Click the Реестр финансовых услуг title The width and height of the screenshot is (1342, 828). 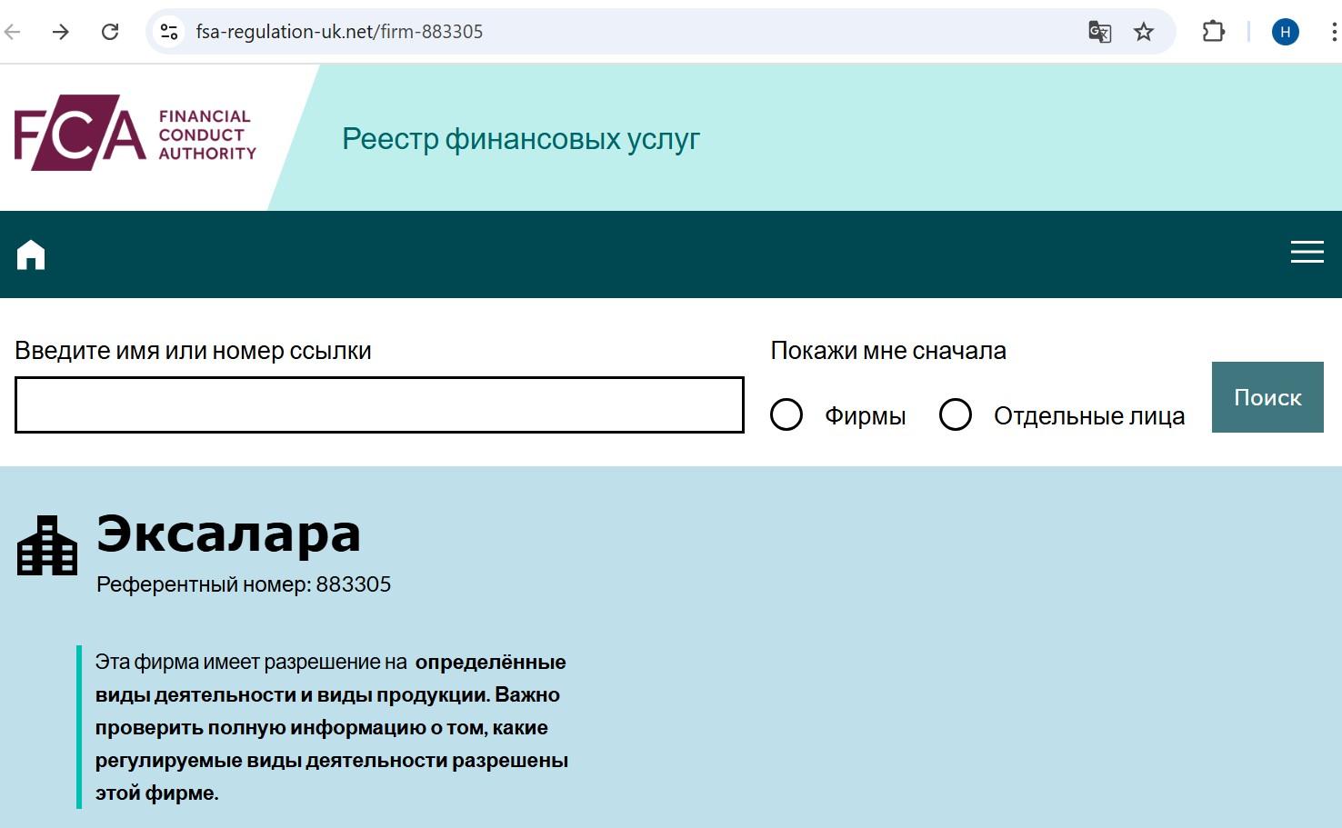point(520,139)
